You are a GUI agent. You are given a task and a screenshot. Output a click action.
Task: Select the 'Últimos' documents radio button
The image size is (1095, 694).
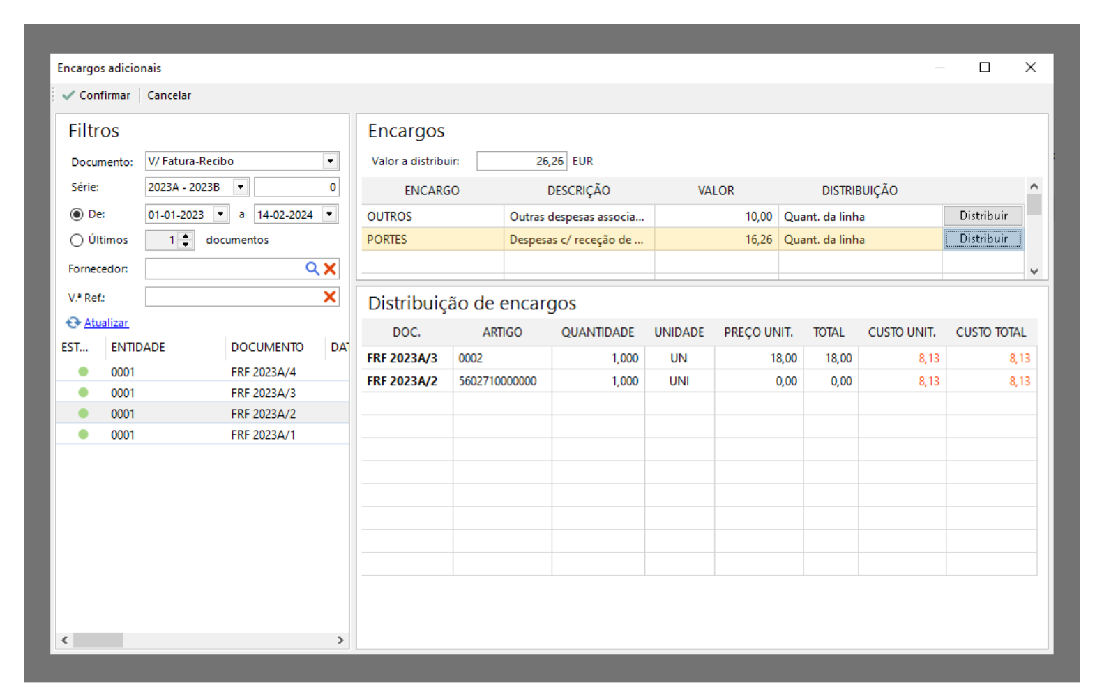pyautogui.click(x=77, y=240)
